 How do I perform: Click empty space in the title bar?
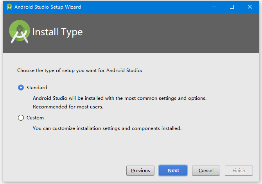pos(149,7)
